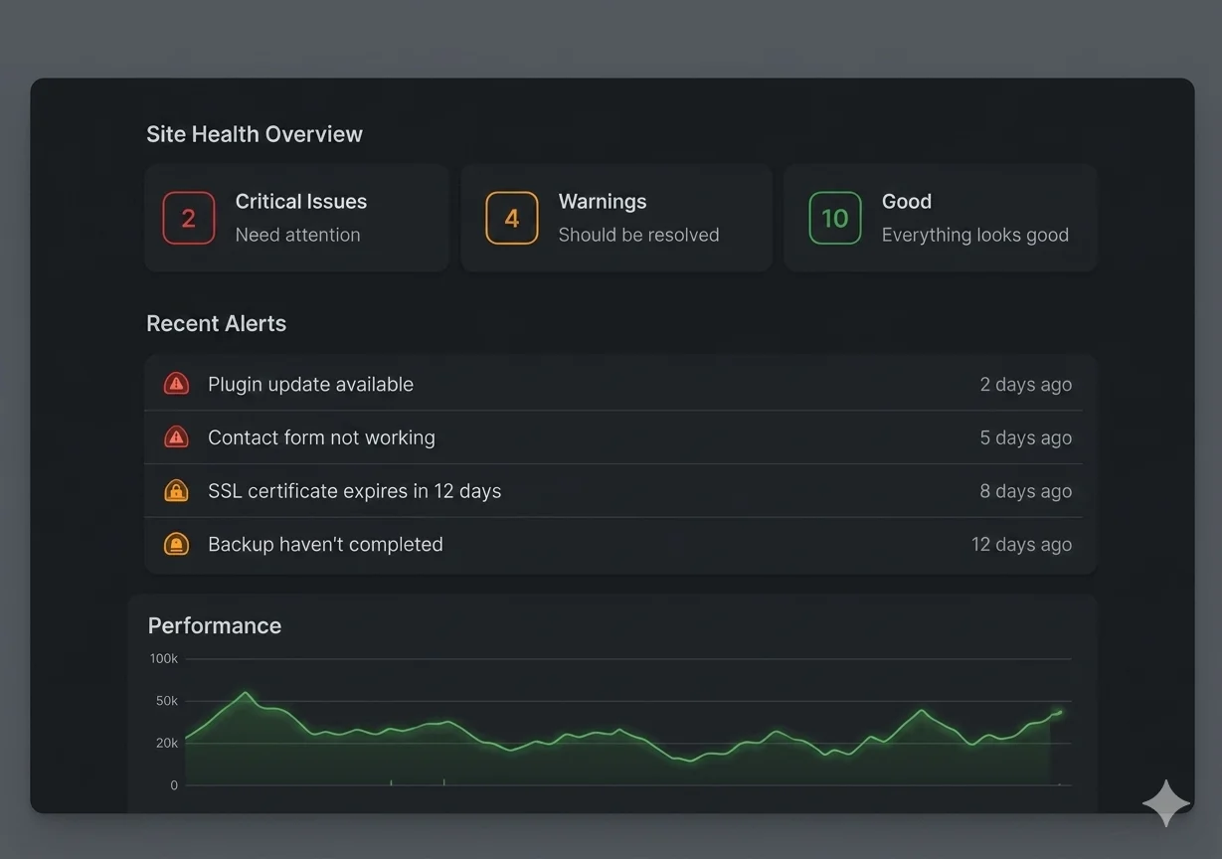1222x859 pixels.
Task: Click the red Critical Issues count badge
Action: pos(189,218)
